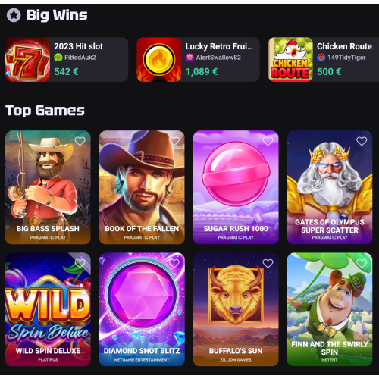This screenshot has width=379, height=379.
Task: Add Sugar Rush 1000 to favorites
Action: (x=268, y=141)
